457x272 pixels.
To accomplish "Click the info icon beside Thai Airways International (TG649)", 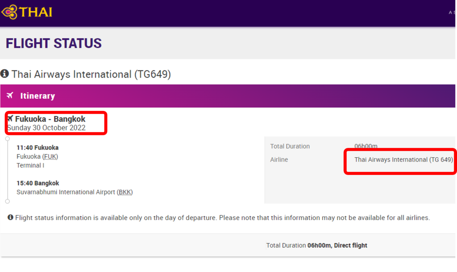I will point(5,74).
